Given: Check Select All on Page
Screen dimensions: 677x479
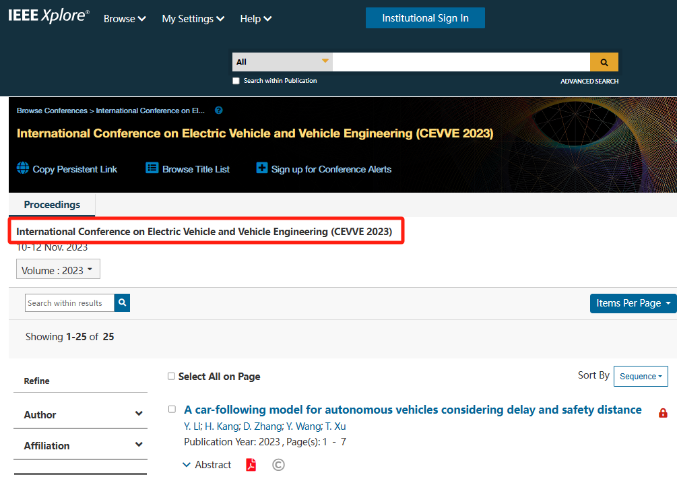Looking at the screenshot, I should 171,377.
